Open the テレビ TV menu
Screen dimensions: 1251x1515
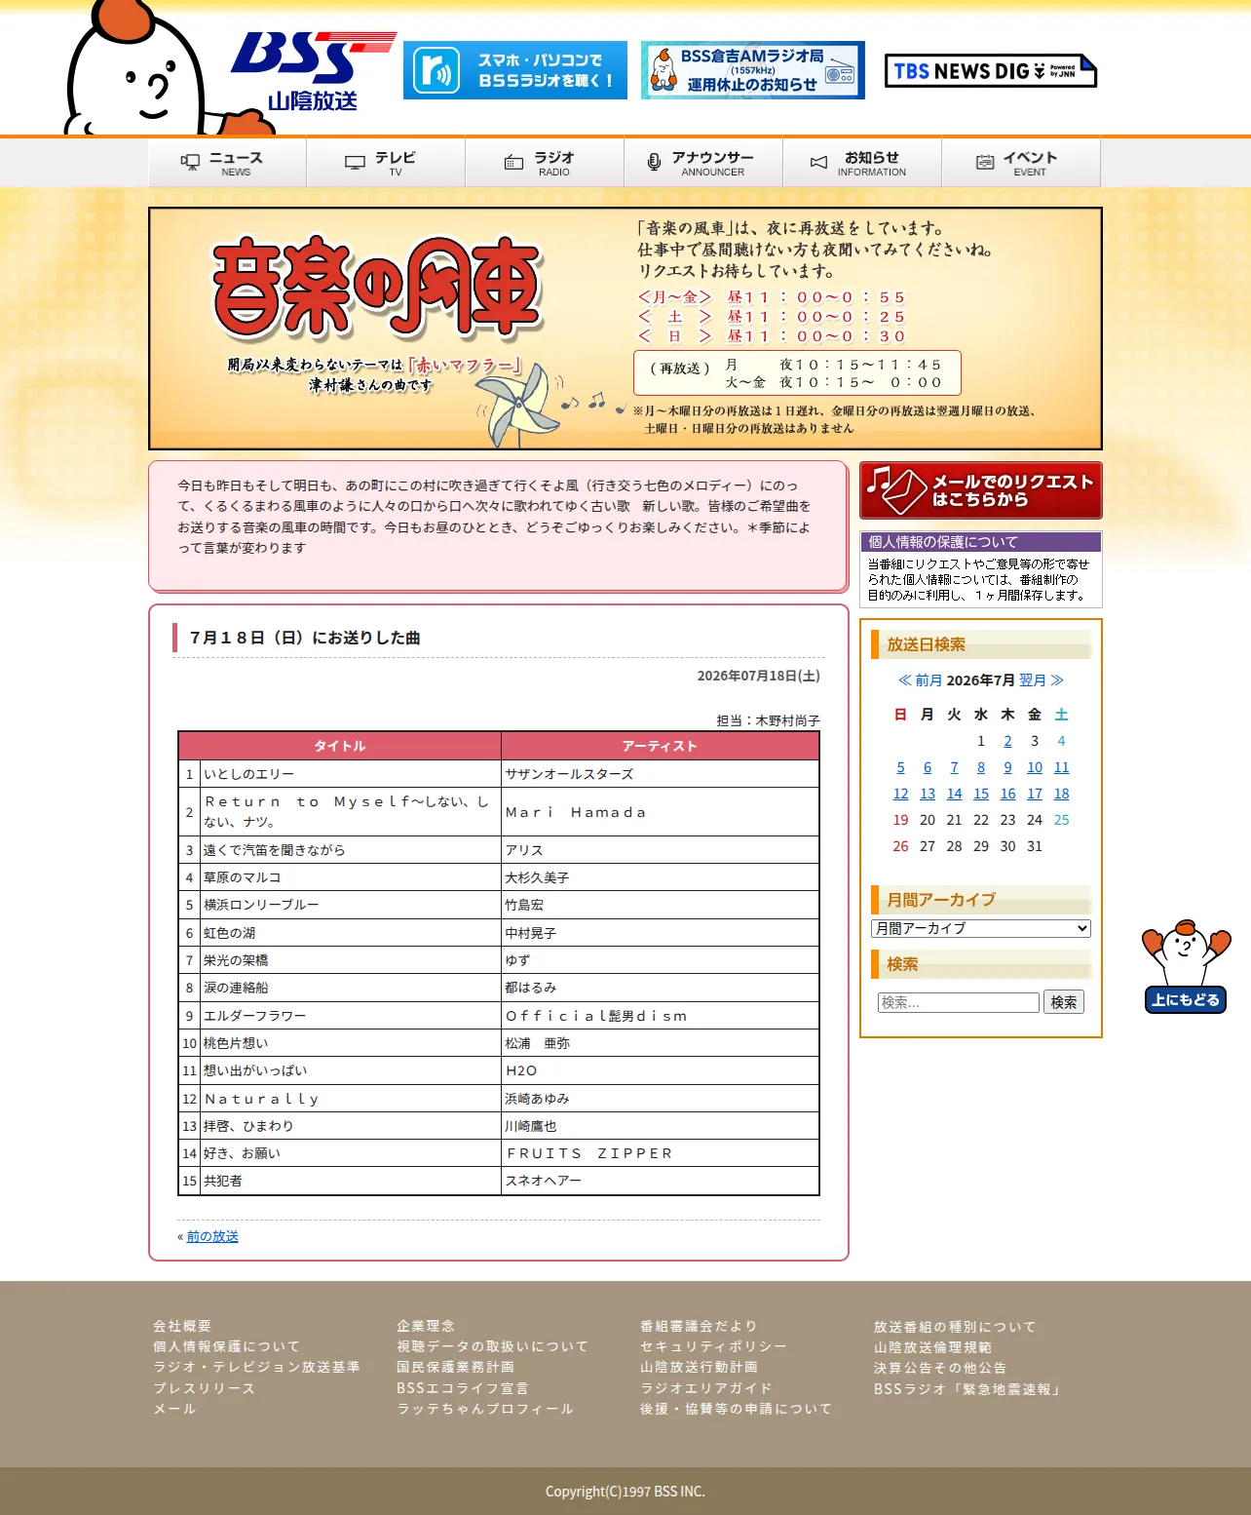coord(386,163)
